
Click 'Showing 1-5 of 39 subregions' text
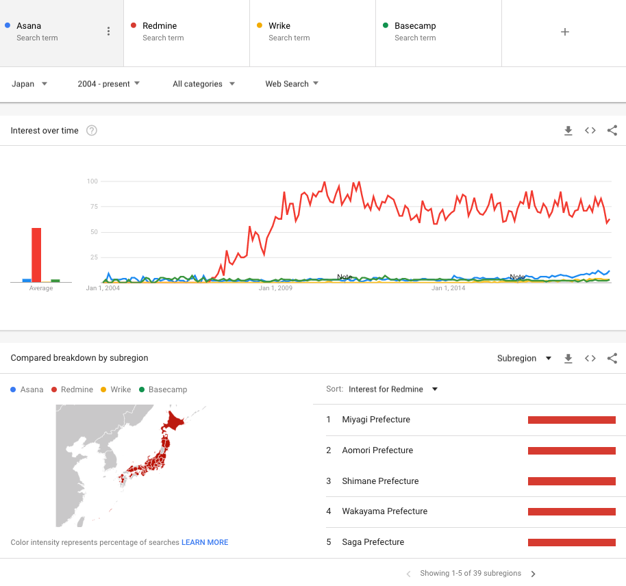pyautogui.click(x=471, y=574)
